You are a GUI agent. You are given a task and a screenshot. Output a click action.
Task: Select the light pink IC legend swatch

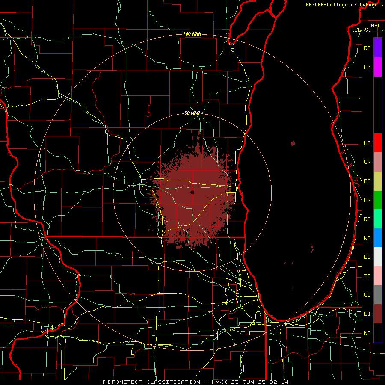(x=378, y=276)
